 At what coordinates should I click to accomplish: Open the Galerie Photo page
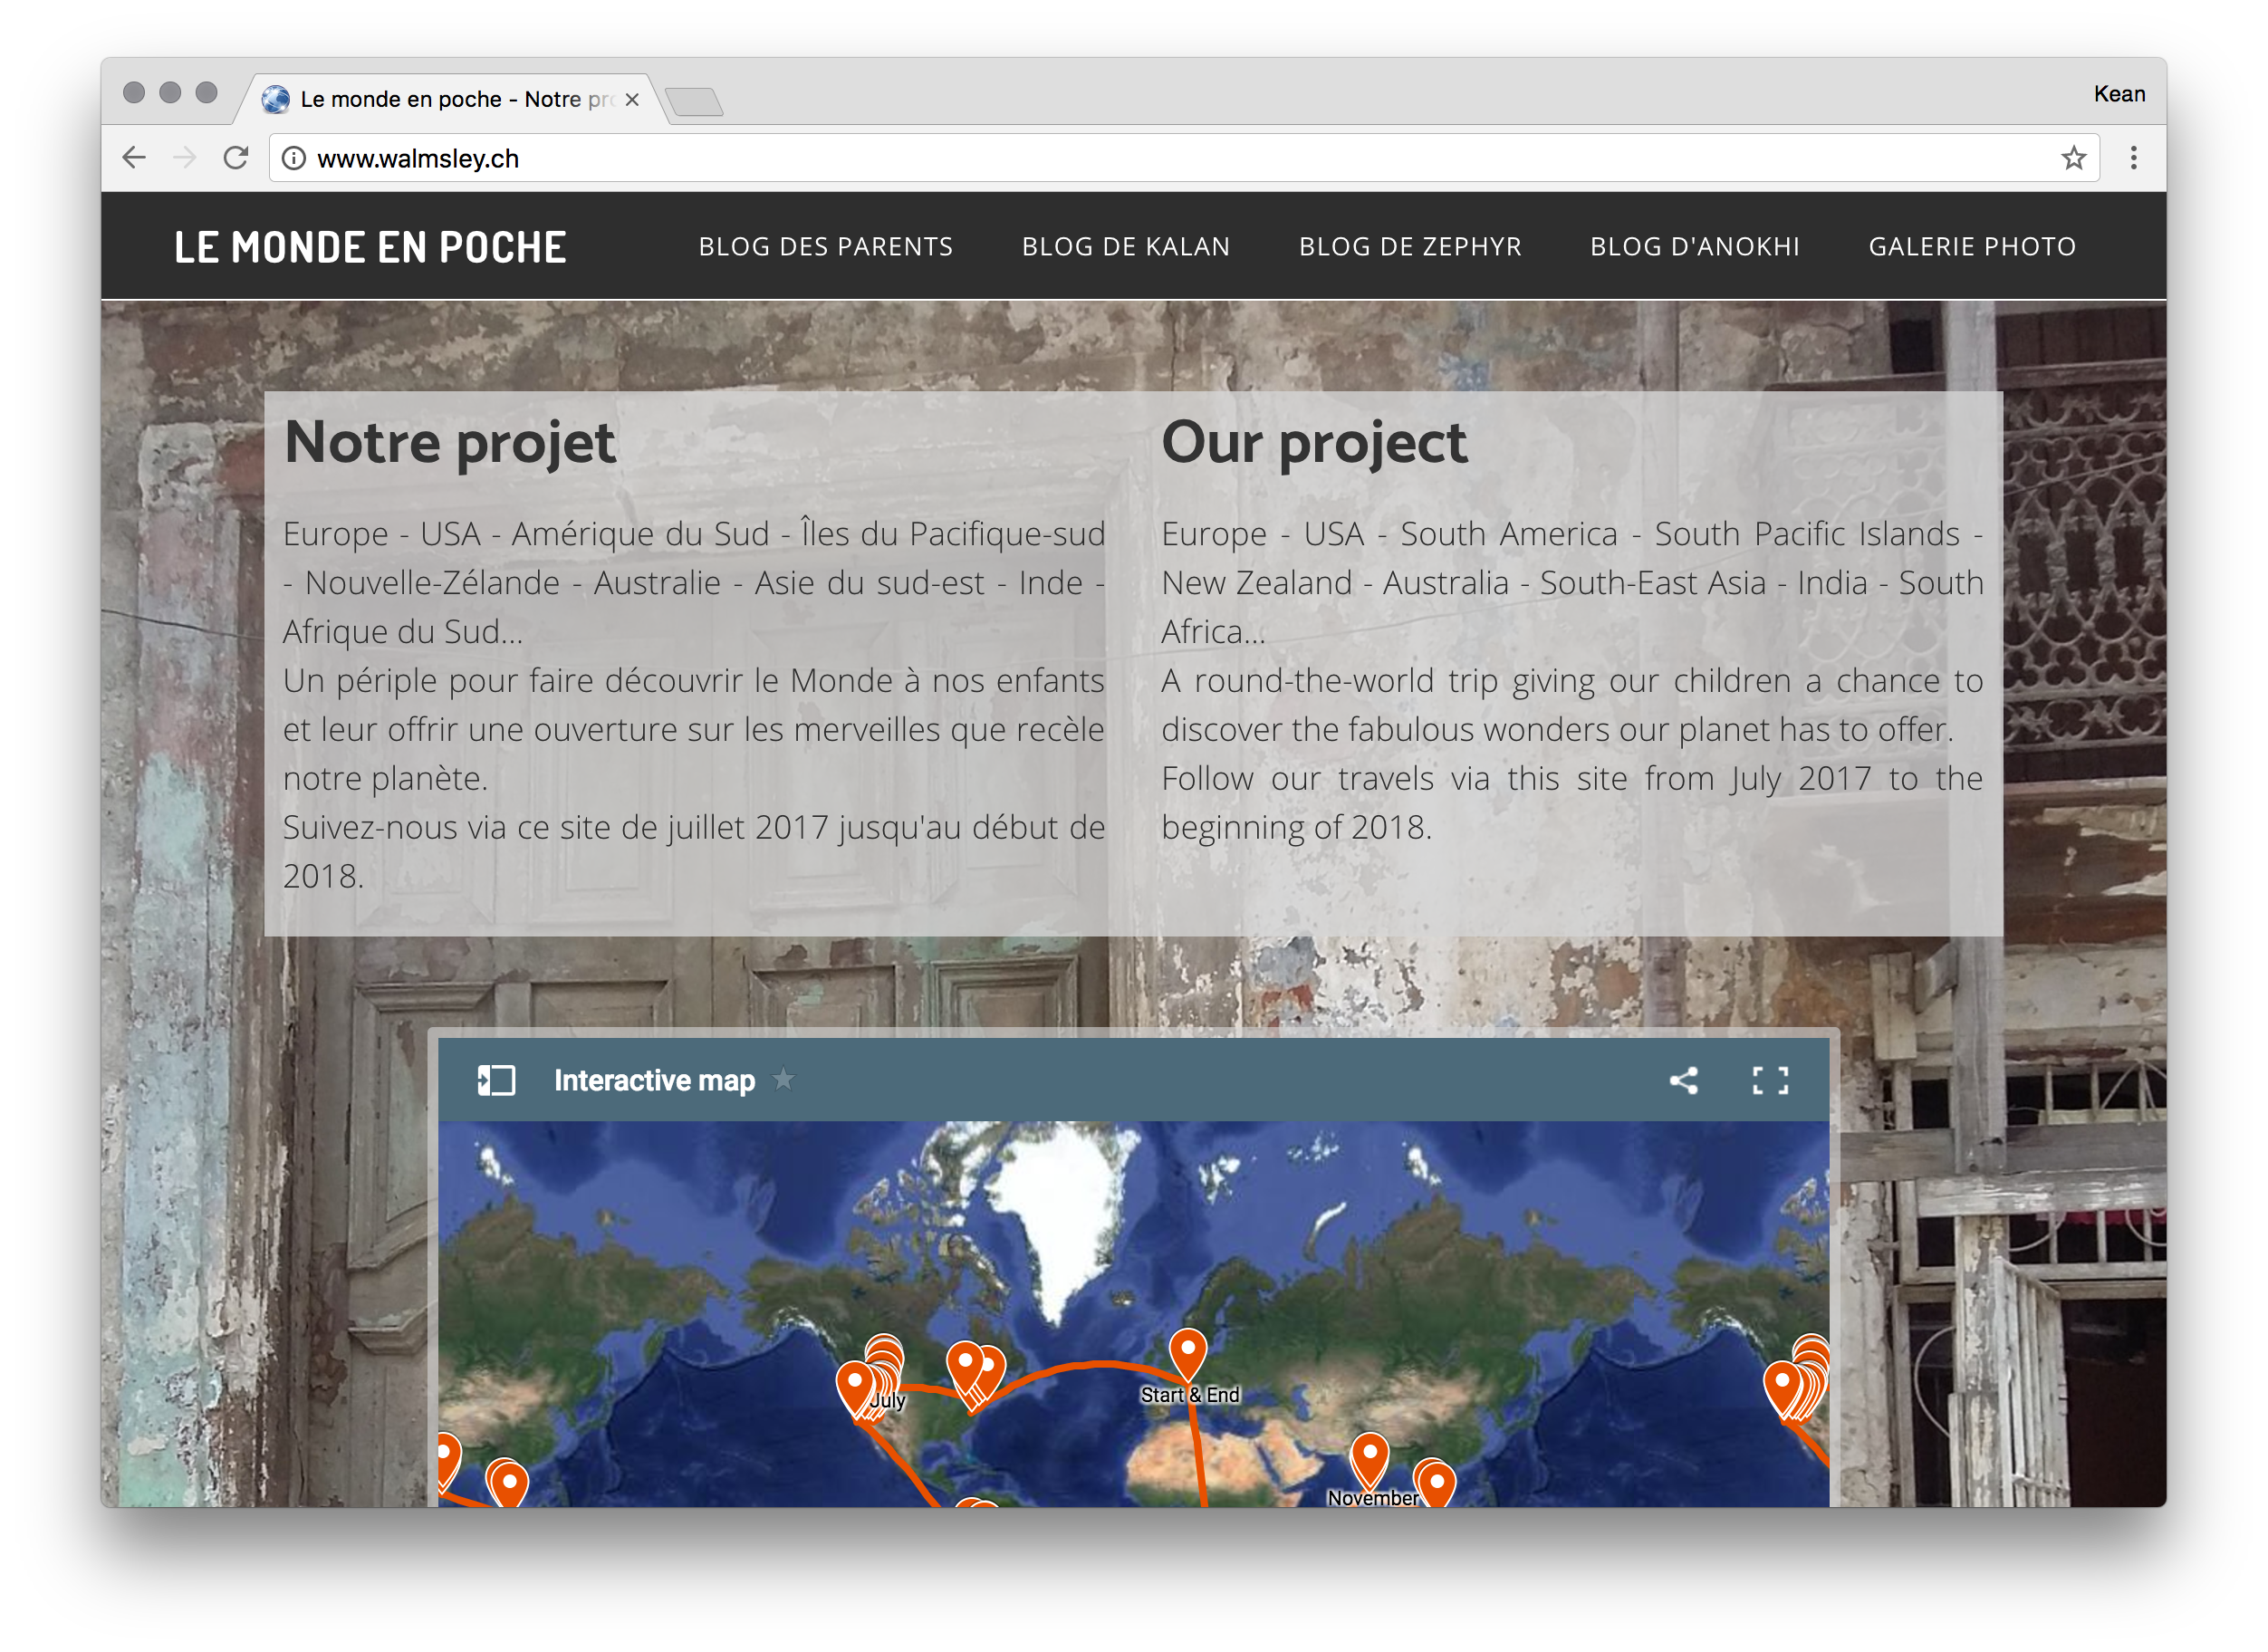pyautogui.click(x=1972, y=247)
